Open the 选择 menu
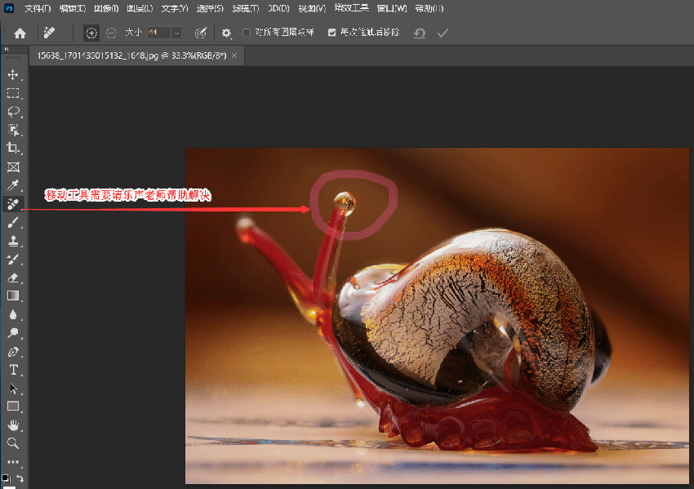The height and width of the screenshot is (489, 694). (210, 8)
